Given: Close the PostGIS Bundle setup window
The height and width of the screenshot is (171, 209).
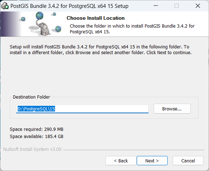Looking at the screenshot, I should coord(198,6).
